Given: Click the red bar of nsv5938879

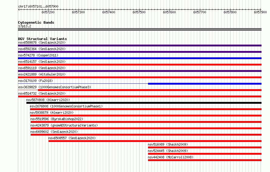Looking at the screenshot, I should (146, 116).
